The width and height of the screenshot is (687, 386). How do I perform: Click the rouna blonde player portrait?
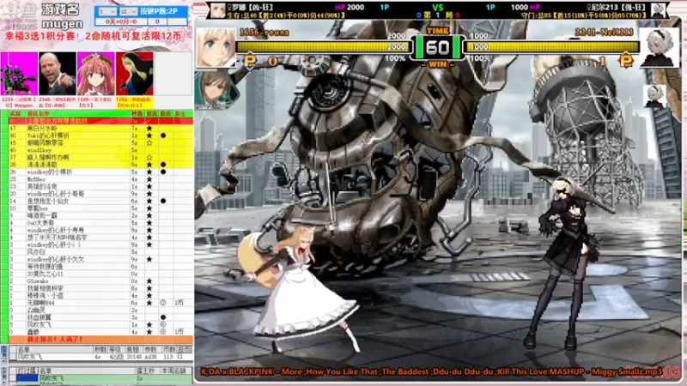[216, 48]
